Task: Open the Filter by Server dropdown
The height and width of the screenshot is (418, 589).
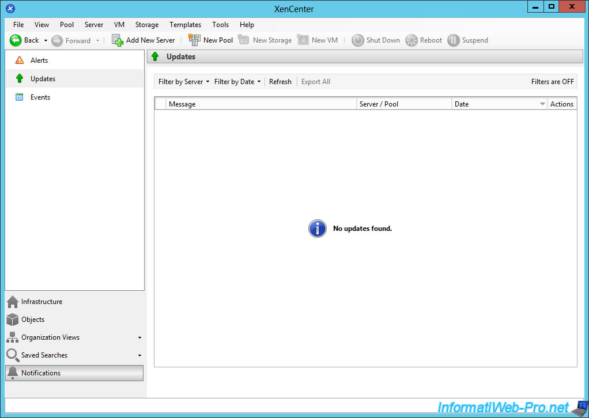Action: pos(184,81)
